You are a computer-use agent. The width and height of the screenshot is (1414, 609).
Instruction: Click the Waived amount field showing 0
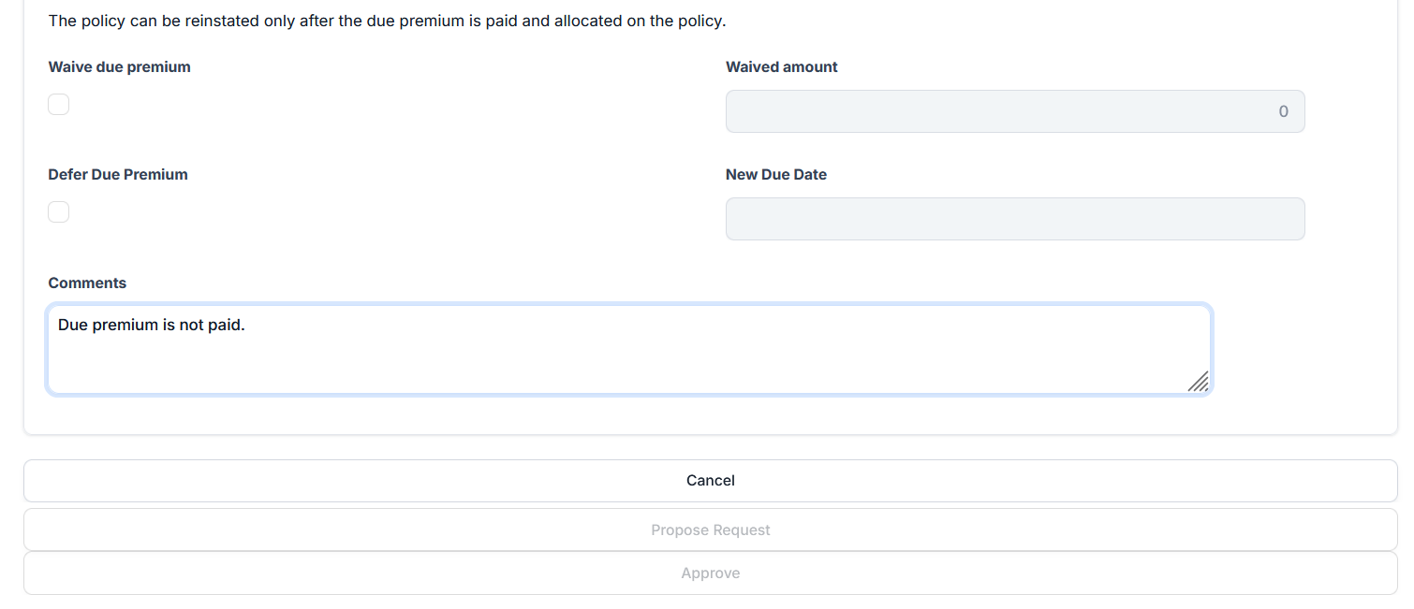[1014, 111]
